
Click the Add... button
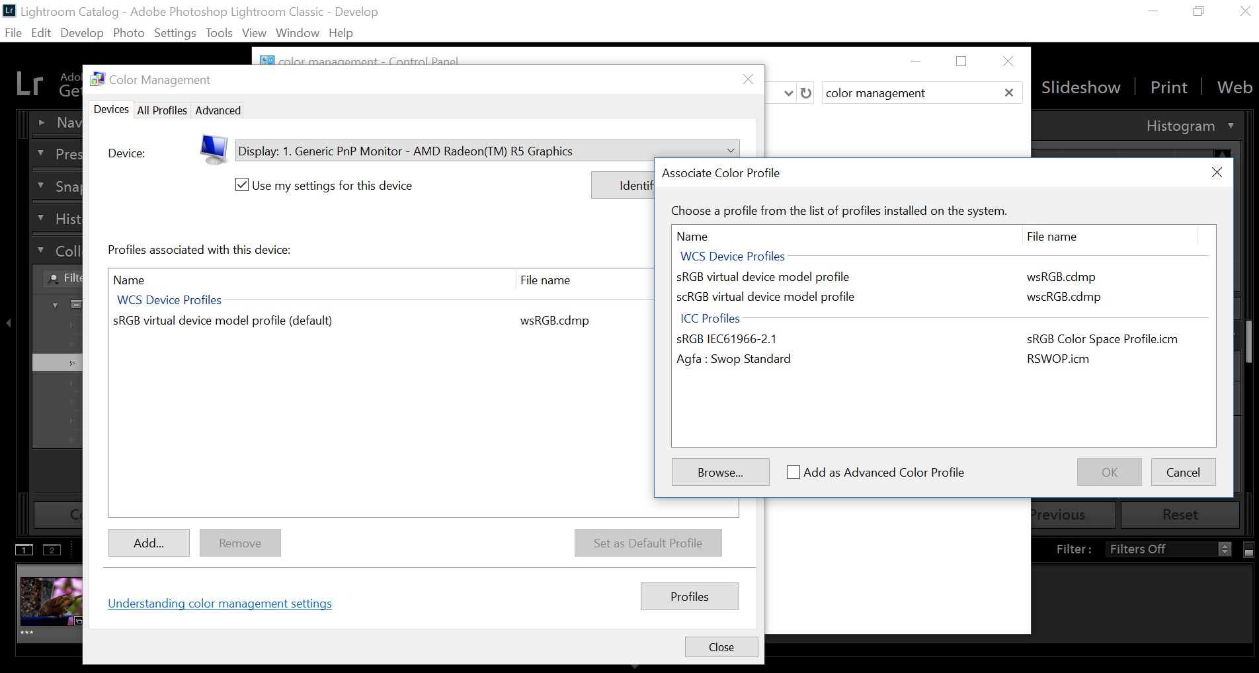tap(149, 543)
